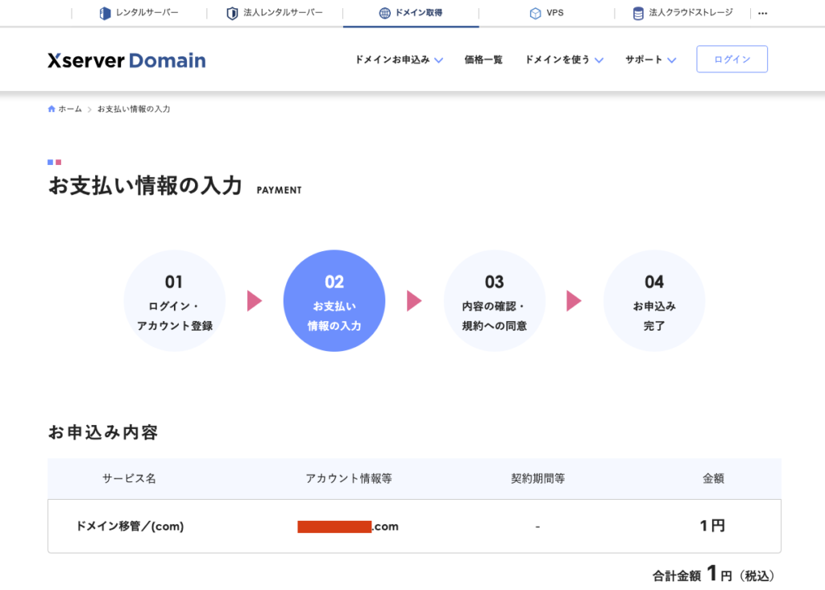Click the 合計金額 1円（税込） total
This screenshot has width=825, height=590.
pyautogui.click(x=714, y=575)
